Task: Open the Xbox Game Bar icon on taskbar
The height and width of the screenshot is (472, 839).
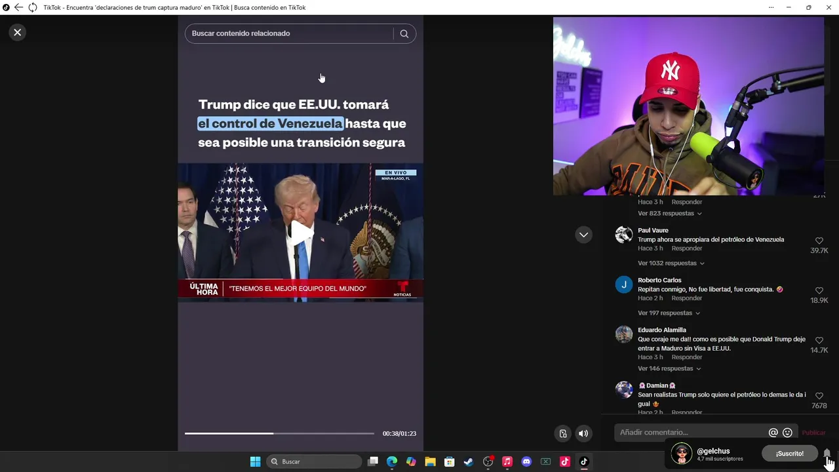Action: (545, 462)
